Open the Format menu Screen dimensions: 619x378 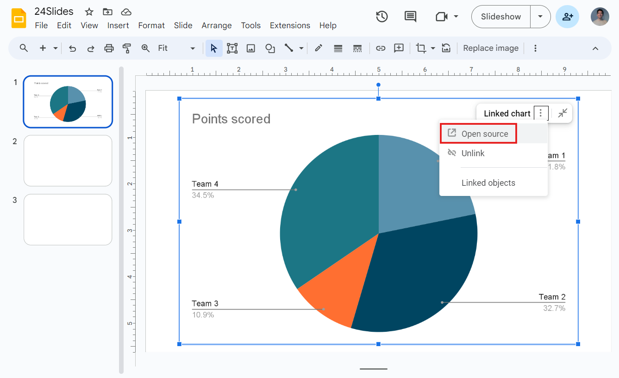tap(151, 25)
